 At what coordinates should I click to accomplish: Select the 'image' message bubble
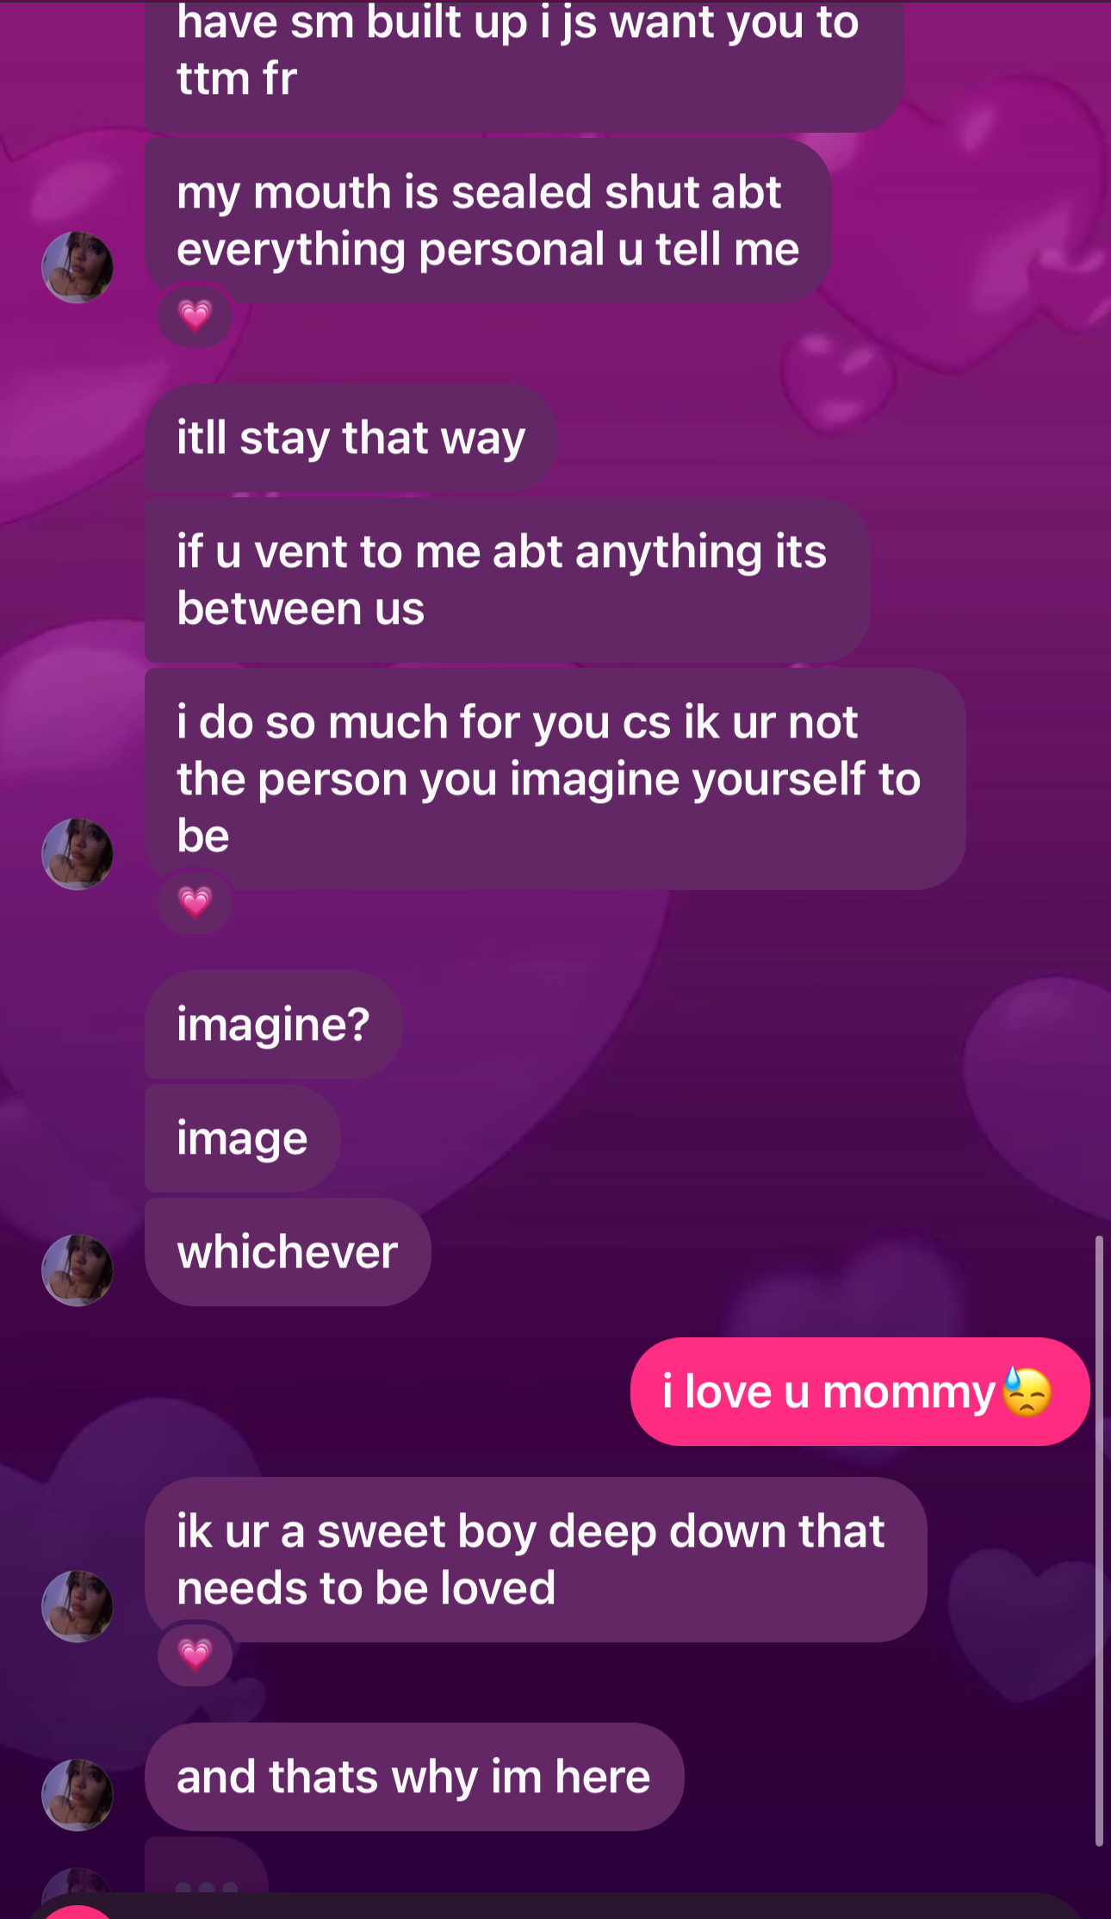[x=242, y=1138]
